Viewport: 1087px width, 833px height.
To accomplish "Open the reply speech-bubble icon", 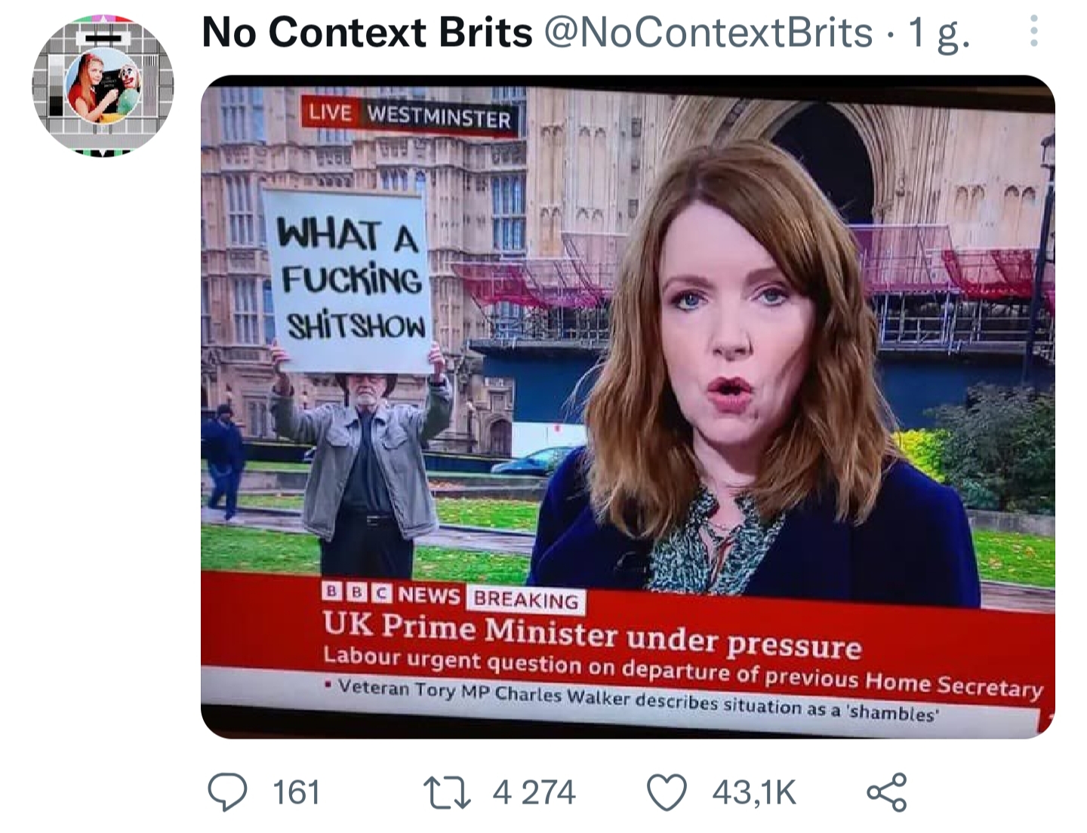I will pos(227,792).
